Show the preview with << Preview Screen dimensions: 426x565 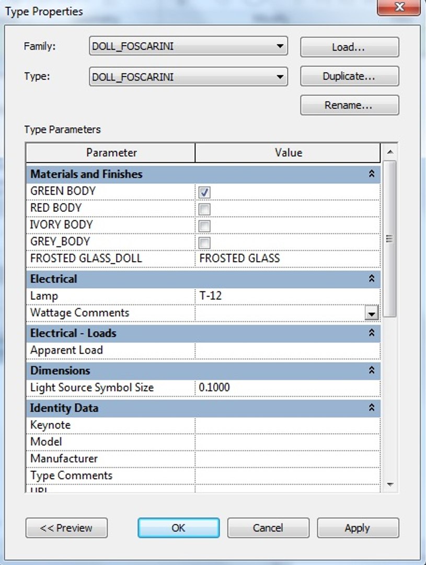pyautogui.click(x=66, y=528)
